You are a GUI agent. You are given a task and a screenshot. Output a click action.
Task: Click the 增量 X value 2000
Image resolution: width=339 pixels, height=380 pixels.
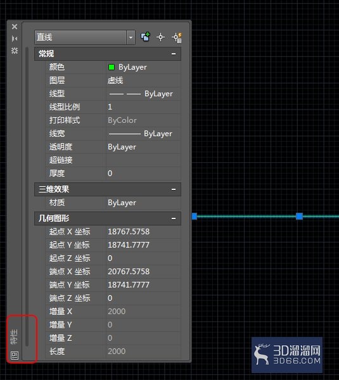143,312
